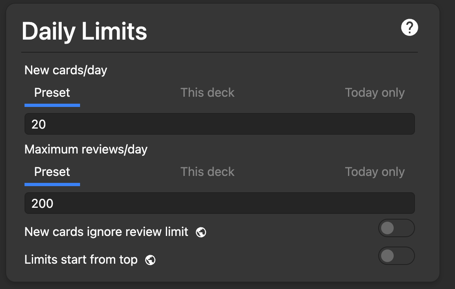
Task: Click the divider line below Daily Limits heading
Action: (219, 52)
